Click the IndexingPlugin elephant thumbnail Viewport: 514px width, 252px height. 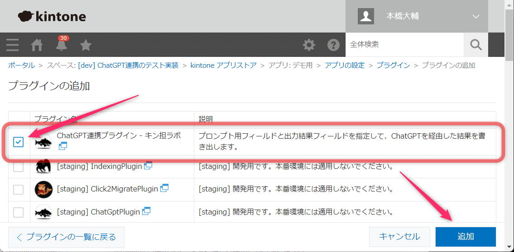click(43, 167)
